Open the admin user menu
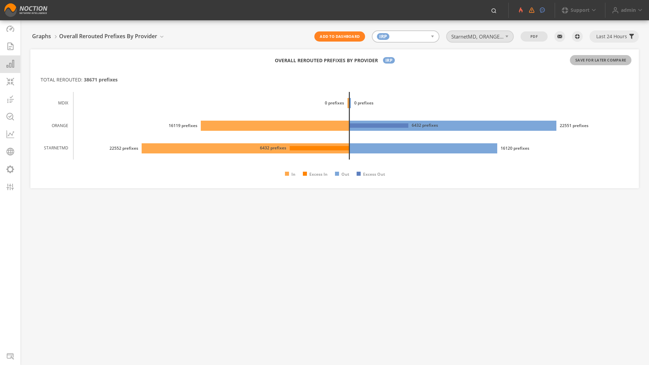 [x=627, y=10]
